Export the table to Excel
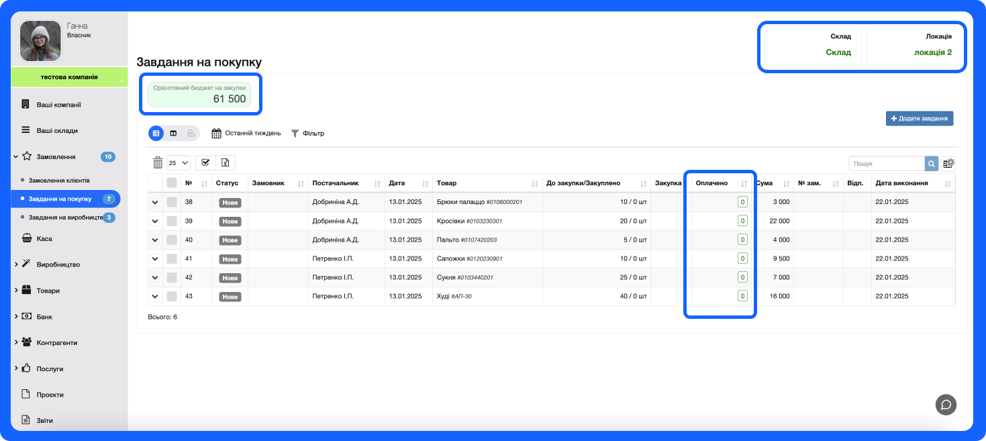Image resolution: width=986 pixels, height=441 pixels. (x=226, y=162)
